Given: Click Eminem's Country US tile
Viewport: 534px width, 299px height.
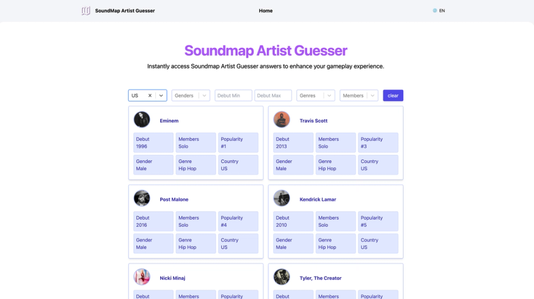Looking at the screenshot, I should [x=238, y=165].
